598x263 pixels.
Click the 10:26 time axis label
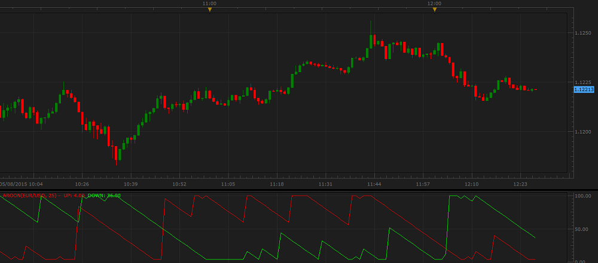click(83, 184)
